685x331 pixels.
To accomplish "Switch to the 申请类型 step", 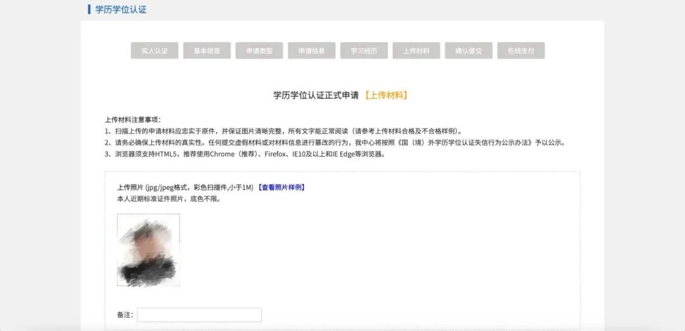I will [259, 51].
